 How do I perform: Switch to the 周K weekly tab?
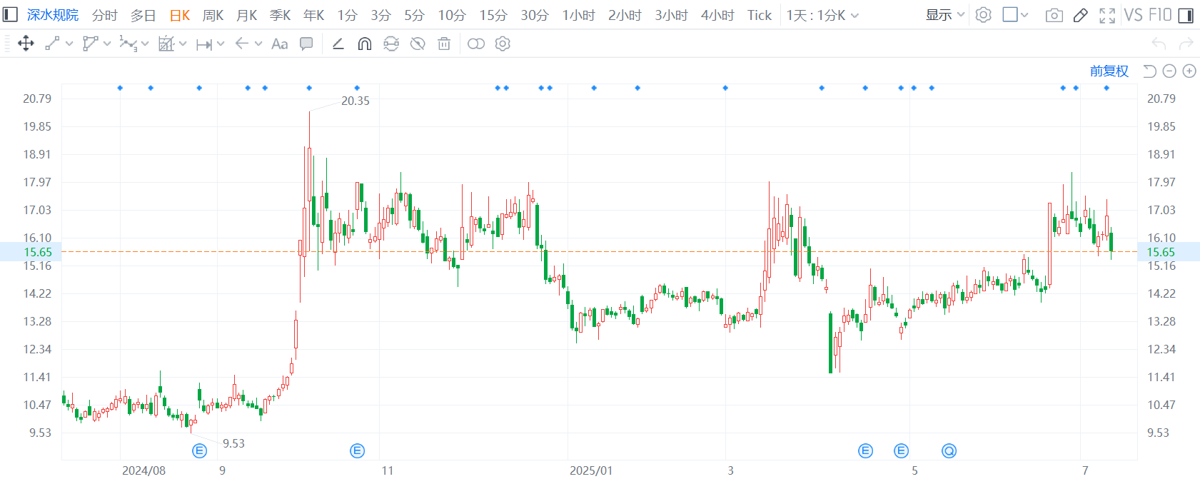click(213, 15)
